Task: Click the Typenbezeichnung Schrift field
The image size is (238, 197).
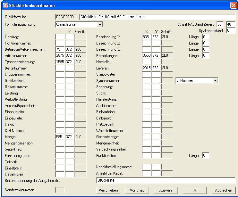Action: coord(81,62)
